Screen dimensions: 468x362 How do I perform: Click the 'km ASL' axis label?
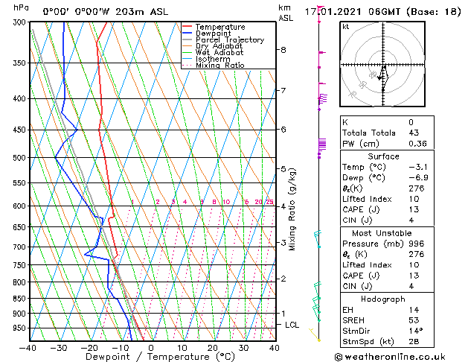point(286,13)
